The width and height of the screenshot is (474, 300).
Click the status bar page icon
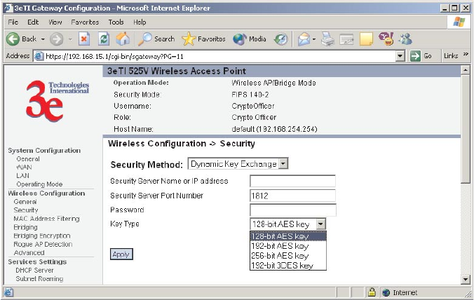(8, 292)
